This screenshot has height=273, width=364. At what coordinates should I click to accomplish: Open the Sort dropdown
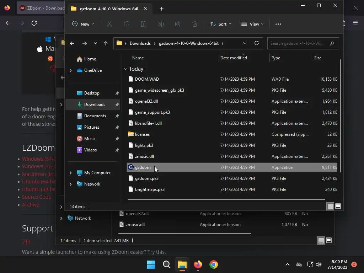[x=221, y=24]
